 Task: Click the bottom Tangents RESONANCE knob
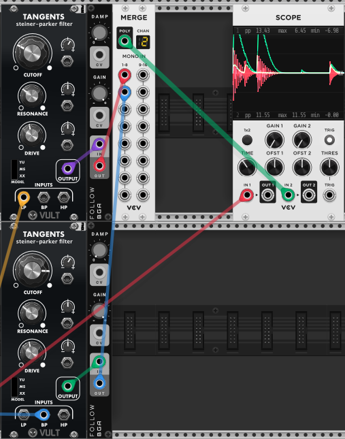(x=31, y=313)
